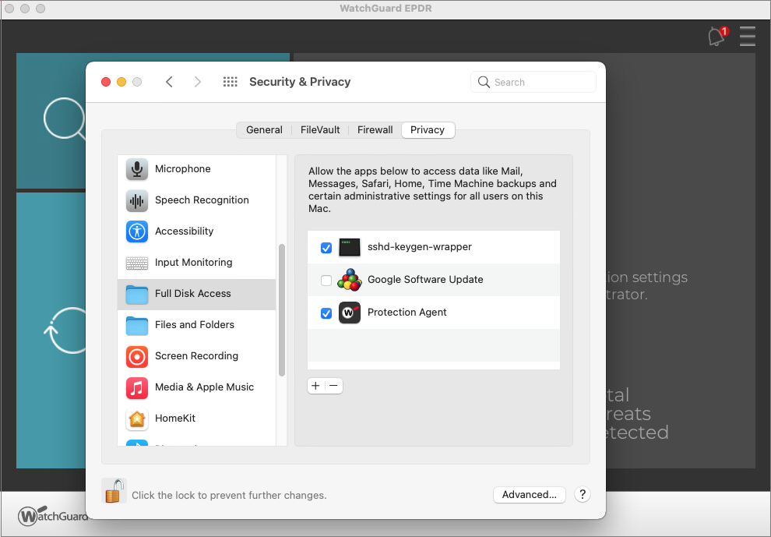Click the lock to prevent changes
Viewport: 771px width, 537px height.
coord(114,491)
